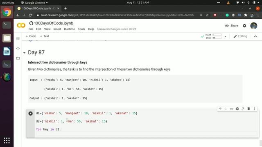Click the Day 87 heading
Viewport: 262px width, 147px height.
click(x=36, y=53)
